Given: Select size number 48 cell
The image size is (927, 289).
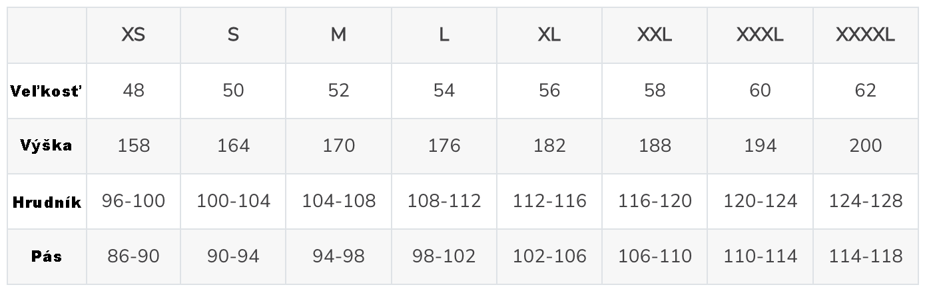Looking at the screenshot, I should tap(134, 91).
